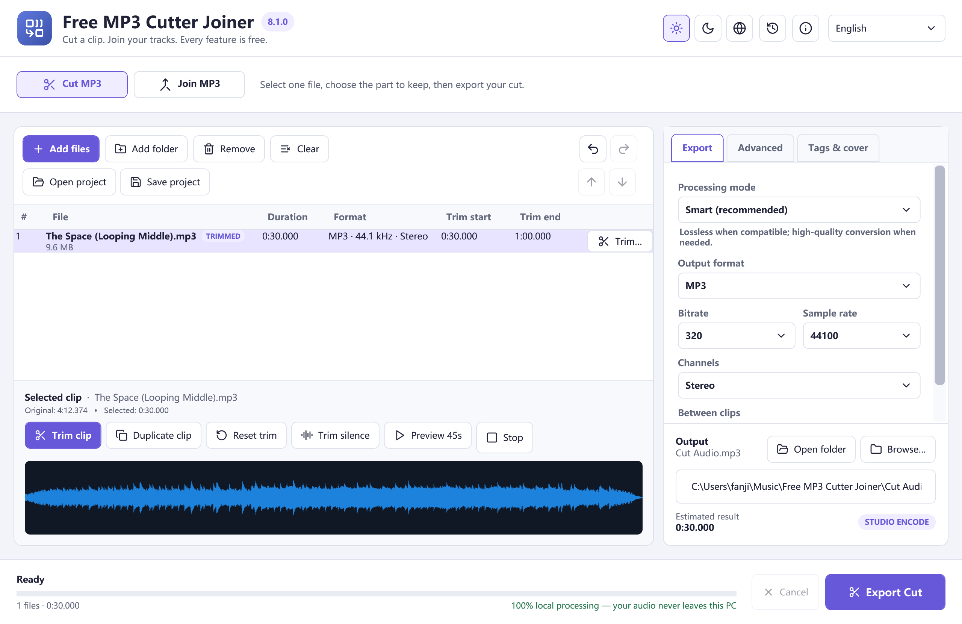Redo the last action
962x624 pixels.
pos(624,149)
